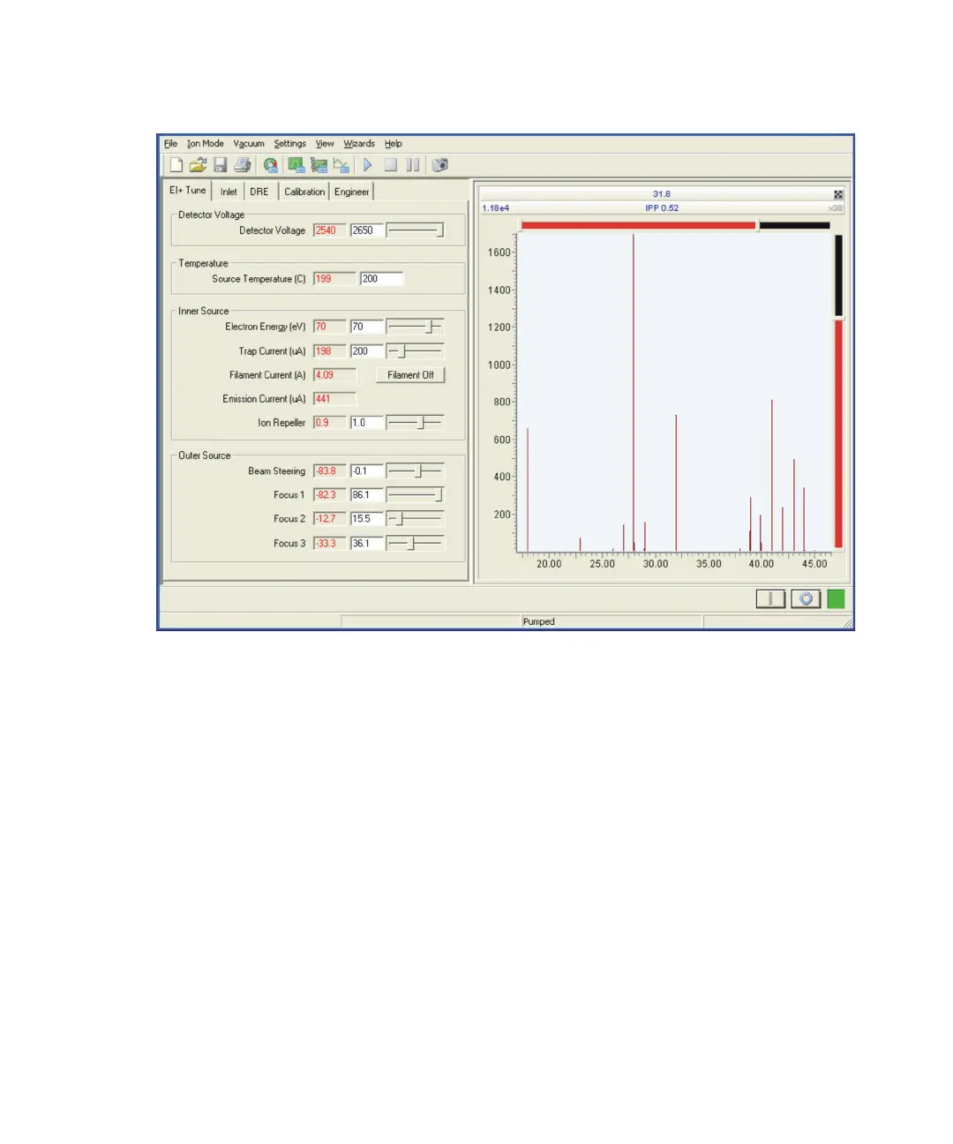Open a tune file using folder icon
This screenshot has width=953, height=1144.
pos(198,165)
